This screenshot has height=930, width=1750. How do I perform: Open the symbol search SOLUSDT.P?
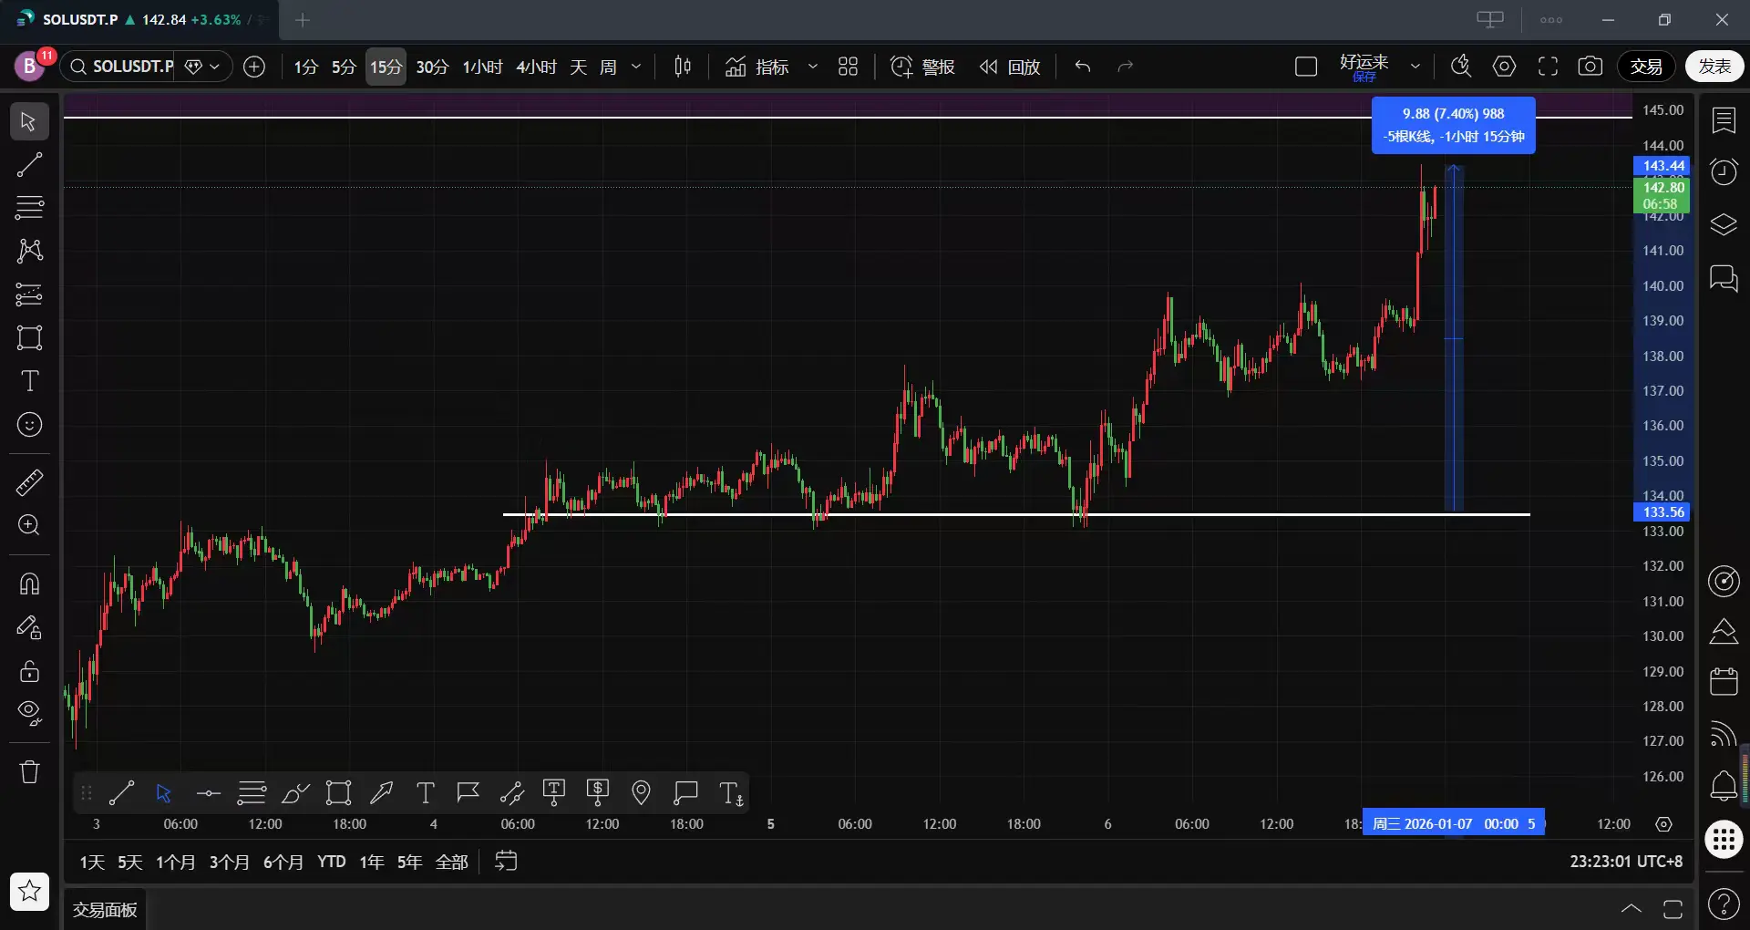[x=122, y=67]
